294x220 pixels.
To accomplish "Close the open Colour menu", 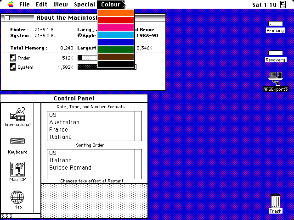I will click(x=111, y=4).
